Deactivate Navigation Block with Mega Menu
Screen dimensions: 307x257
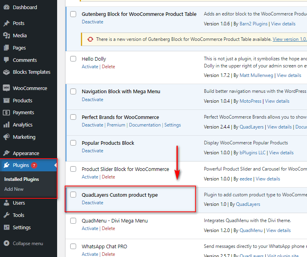click(92, 100)
